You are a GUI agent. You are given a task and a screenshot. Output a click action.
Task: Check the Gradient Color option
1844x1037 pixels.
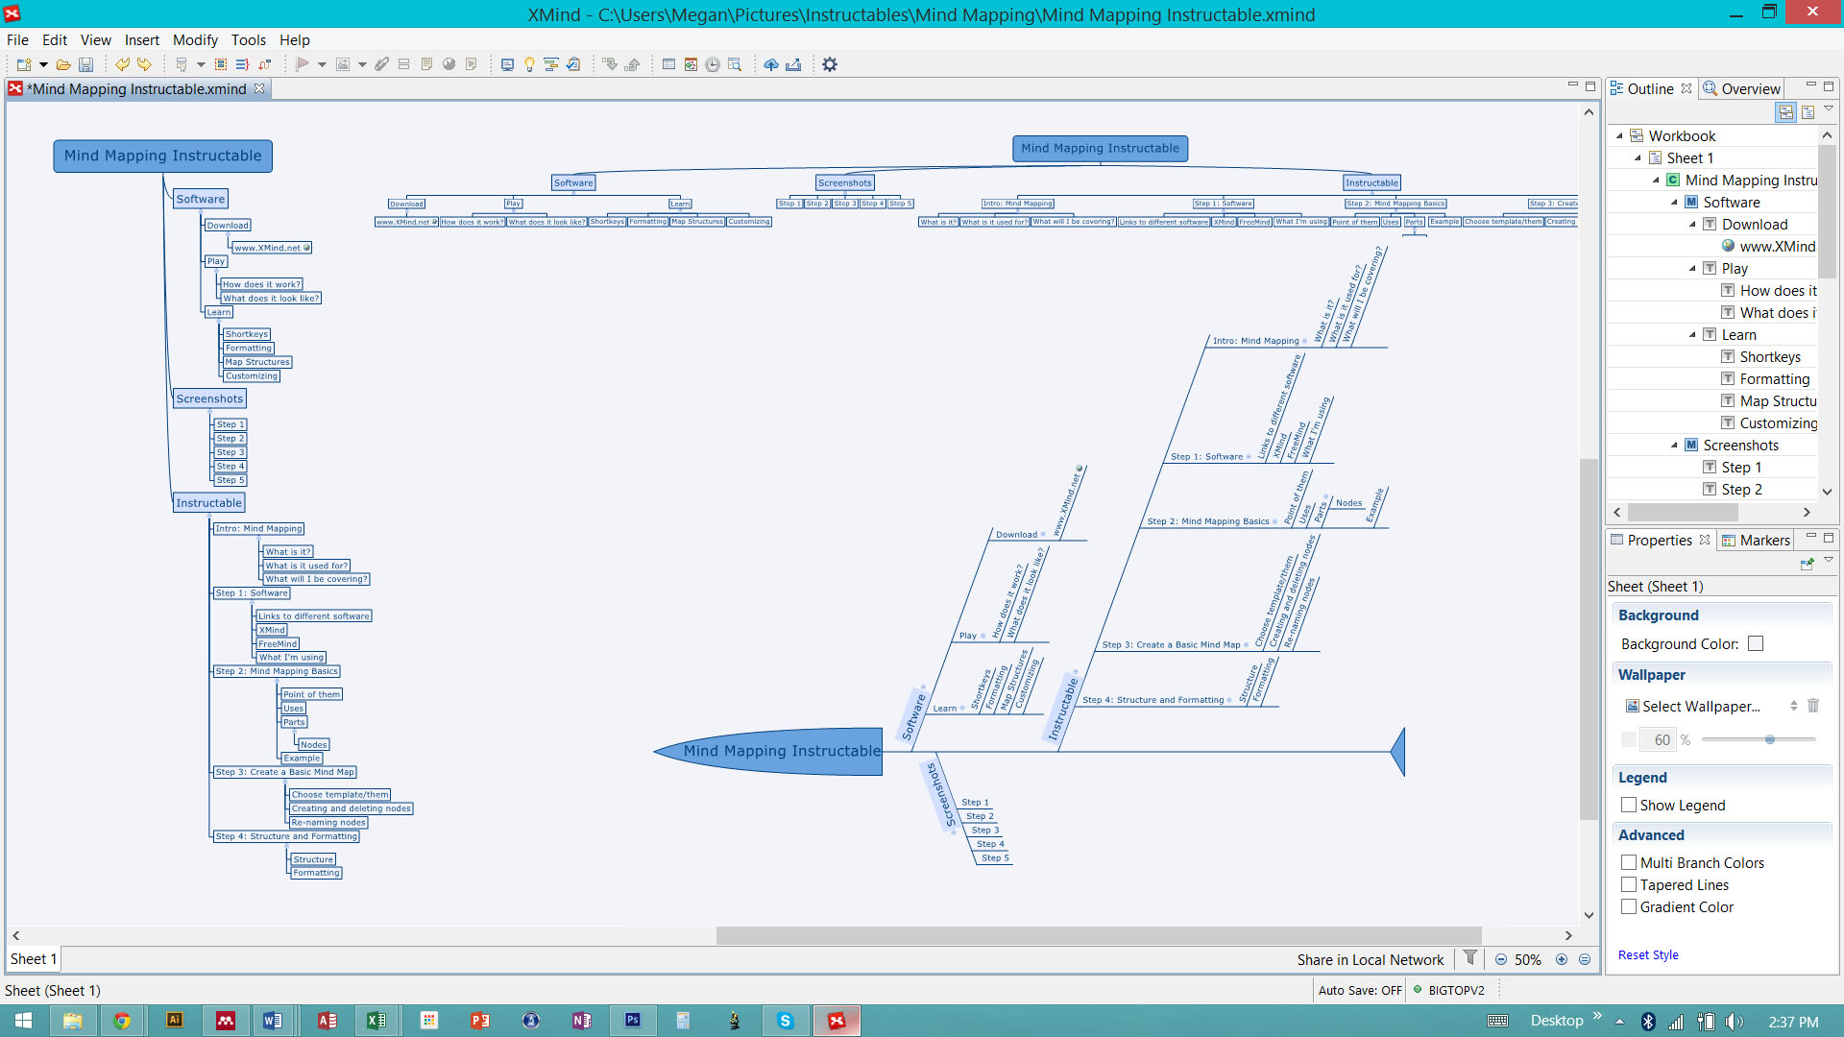1629,906
